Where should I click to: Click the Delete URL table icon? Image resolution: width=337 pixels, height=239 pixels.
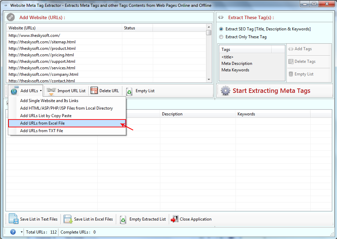click(x=94, y=90)
